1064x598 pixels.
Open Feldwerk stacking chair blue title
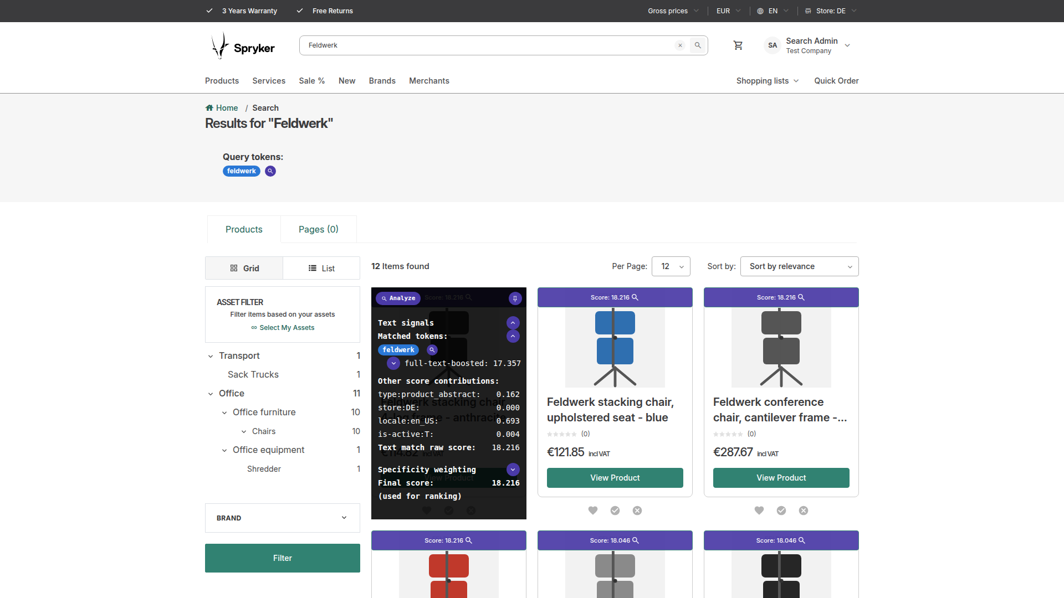click(x=610, y=410)
